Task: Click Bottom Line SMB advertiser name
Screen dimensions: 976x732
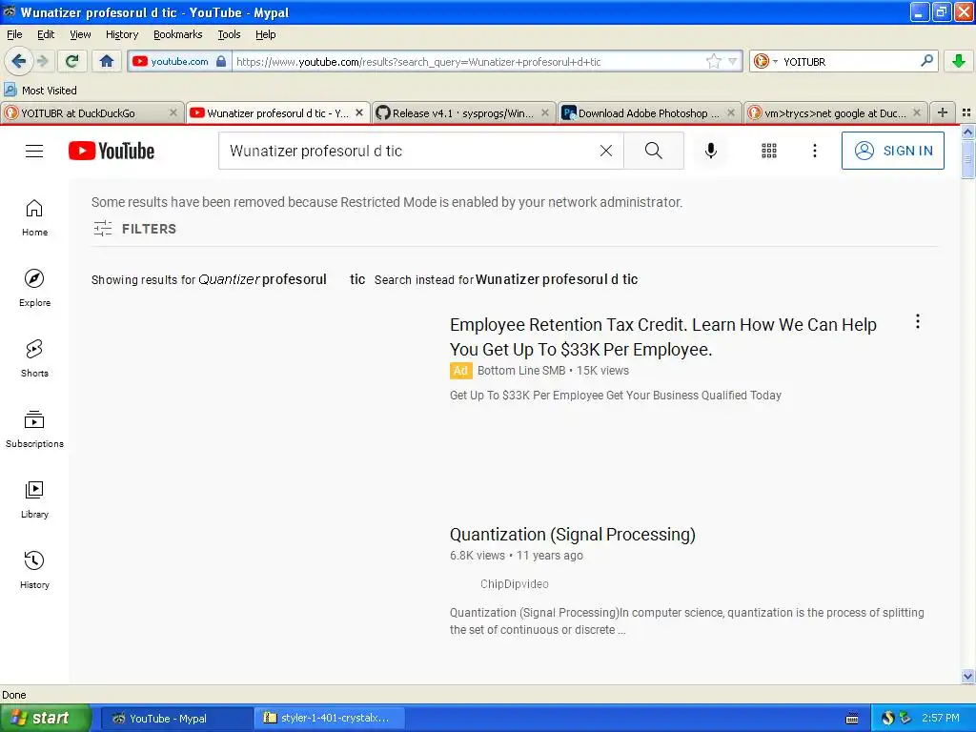Action: 521,371
